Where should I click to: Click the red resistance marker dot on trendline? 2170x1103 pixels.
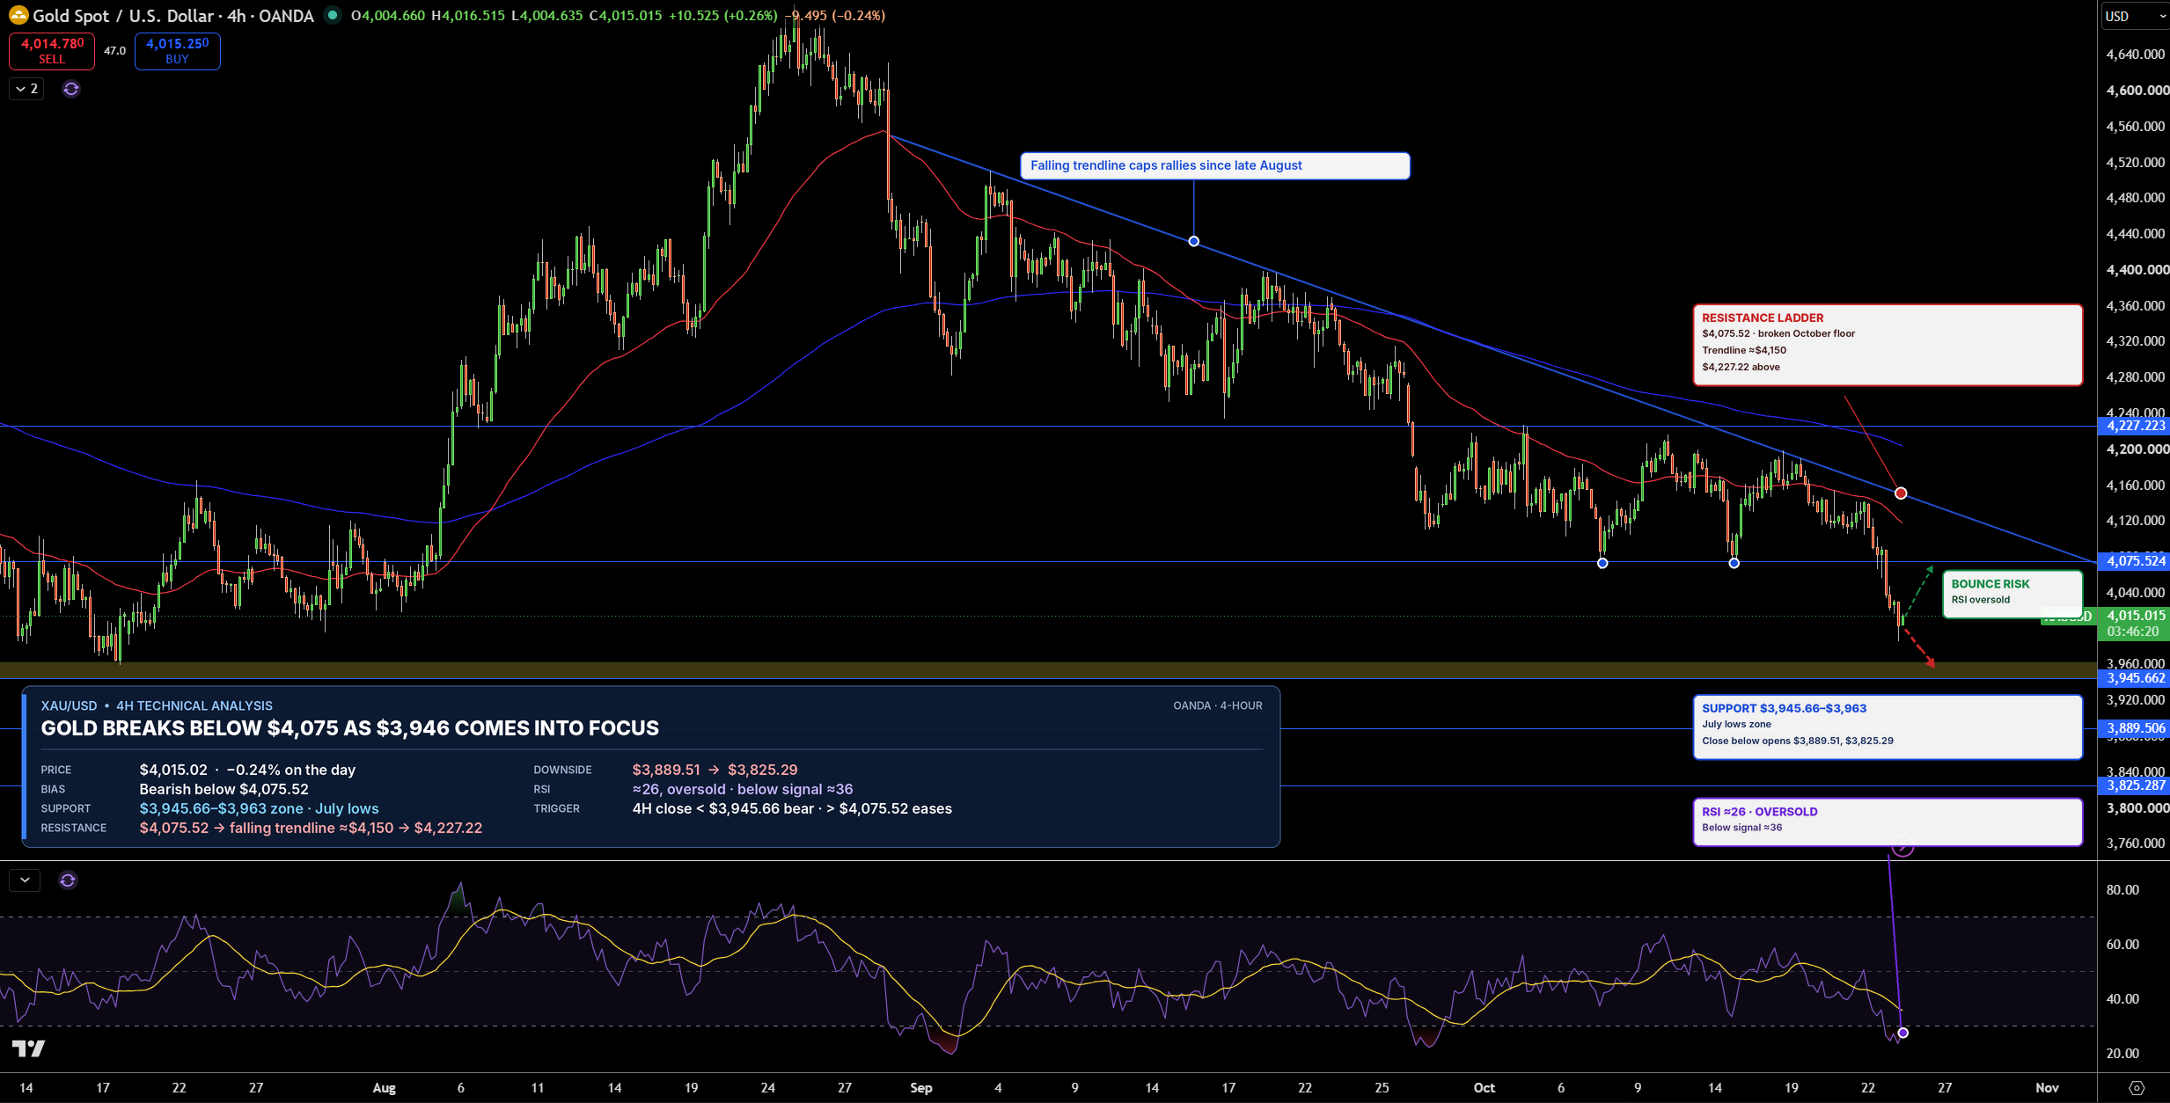pyautogui.click(x=1901, y=493)
